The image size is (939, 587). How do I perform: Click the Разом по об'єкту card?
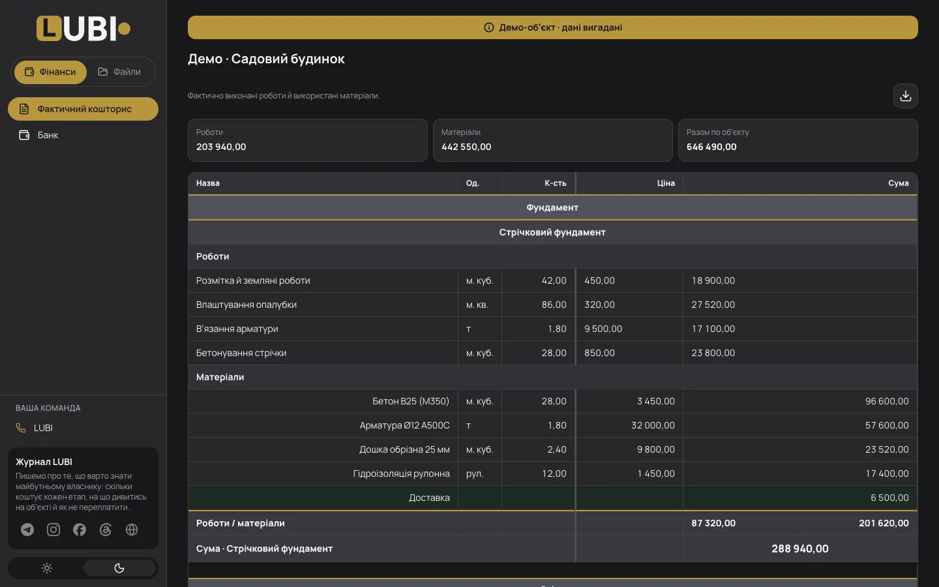coord(798,140)
